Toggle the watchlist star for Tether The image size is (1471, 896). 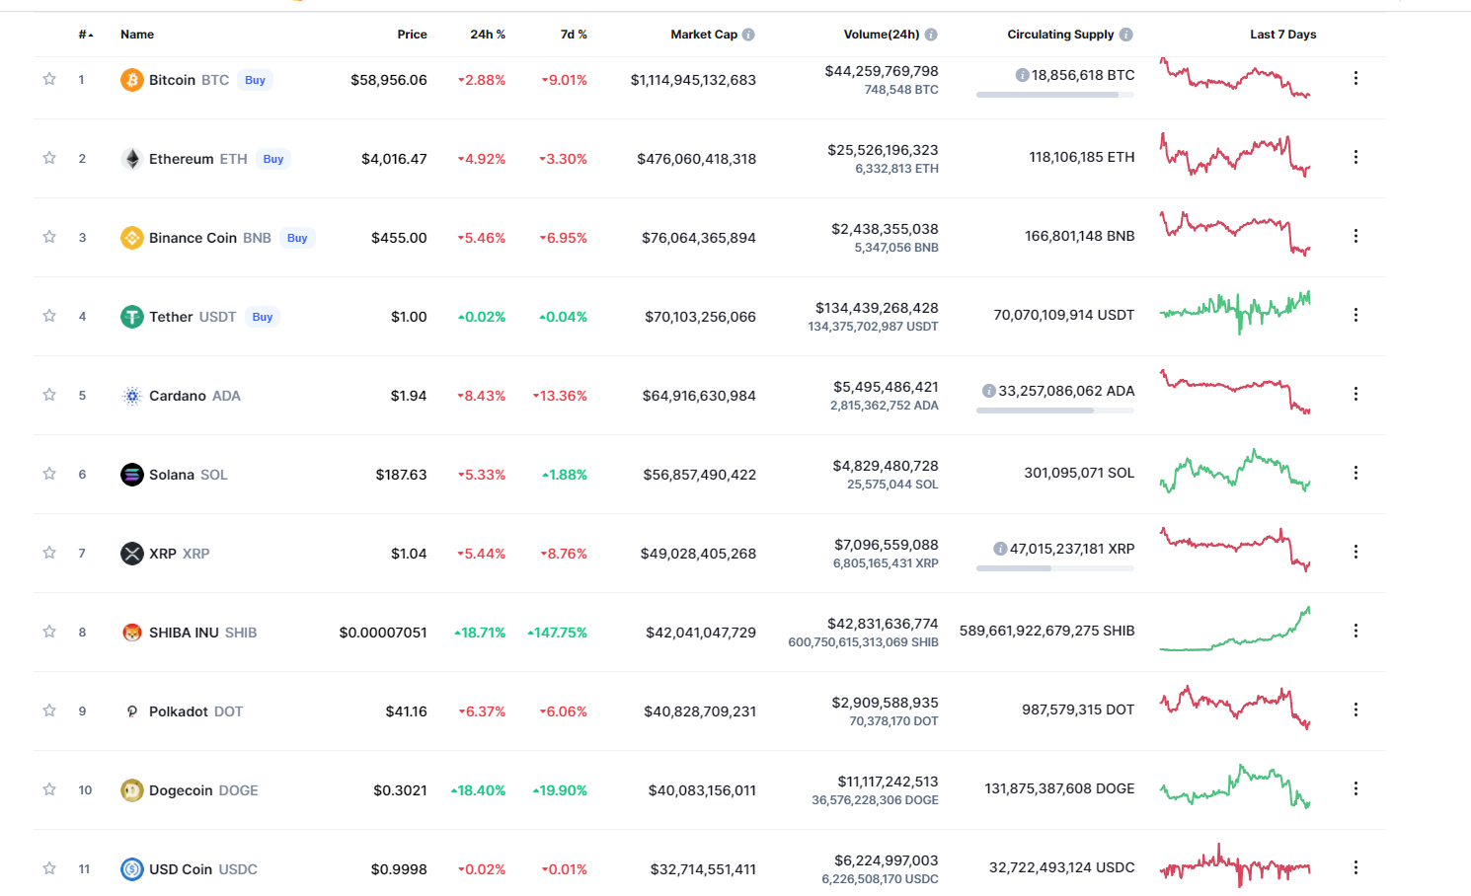coord(49,316)
